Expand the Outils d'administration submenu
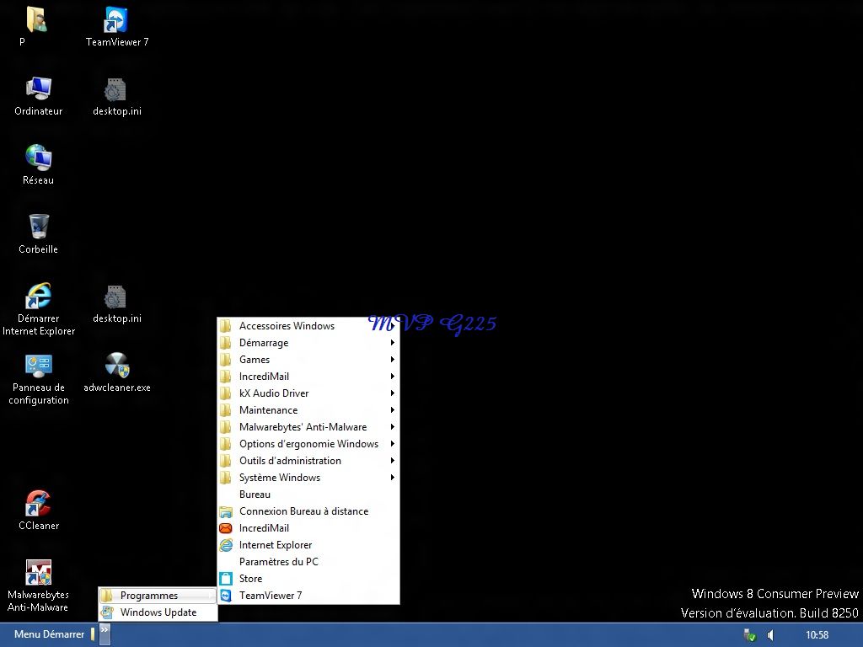Screen dimensions: 863x647 [290, 461]
